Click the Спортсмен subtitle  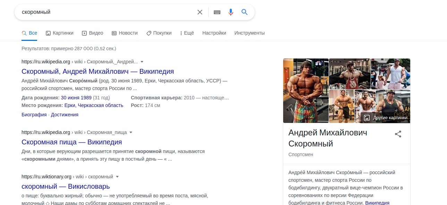click(x=301, y=154)
